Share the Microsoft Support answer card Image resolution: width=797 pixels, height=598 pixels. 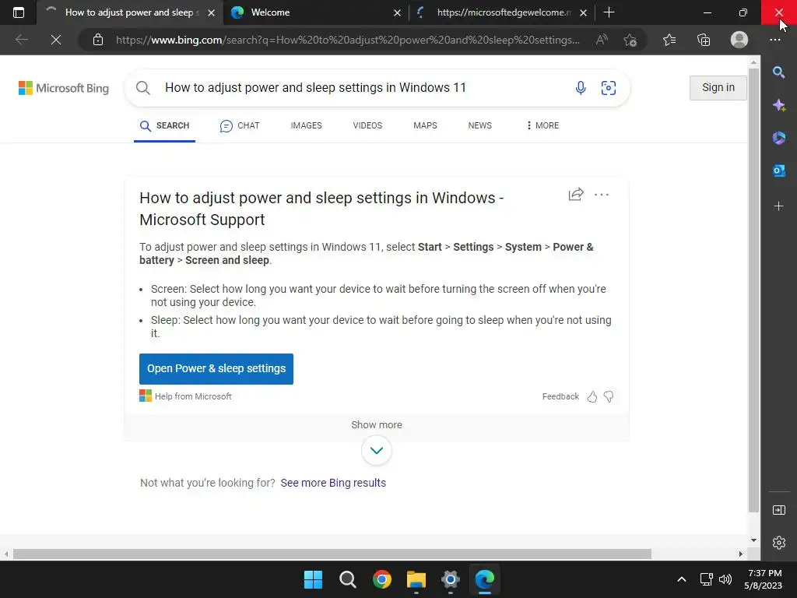(576, 195)
